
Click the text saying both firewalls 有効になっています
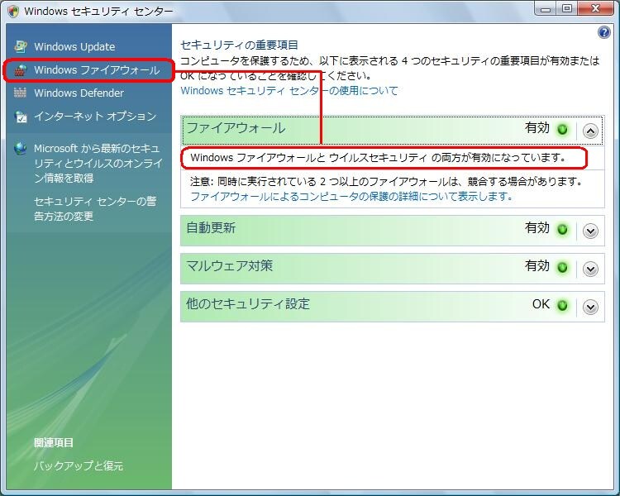tap(379, 158)
